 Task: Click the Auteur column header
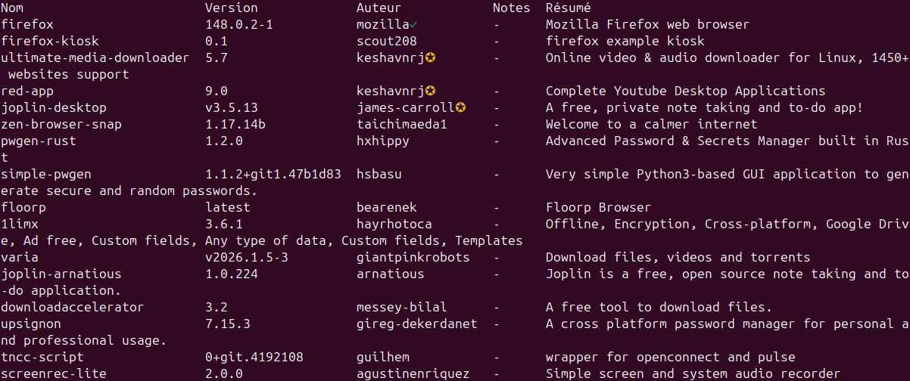coord(379,8)
